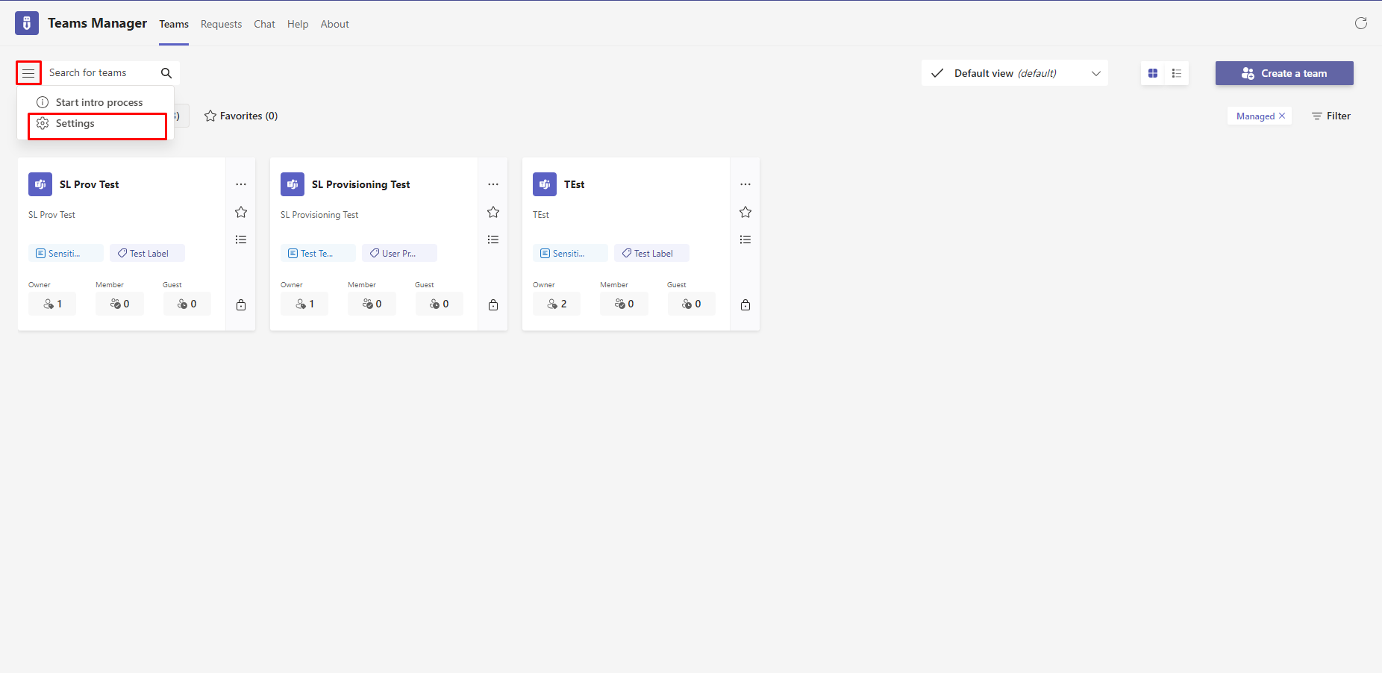Remove the Managed filter tag
The height and width of the screenshot is (673, 1382).
tap(1282, 116)
